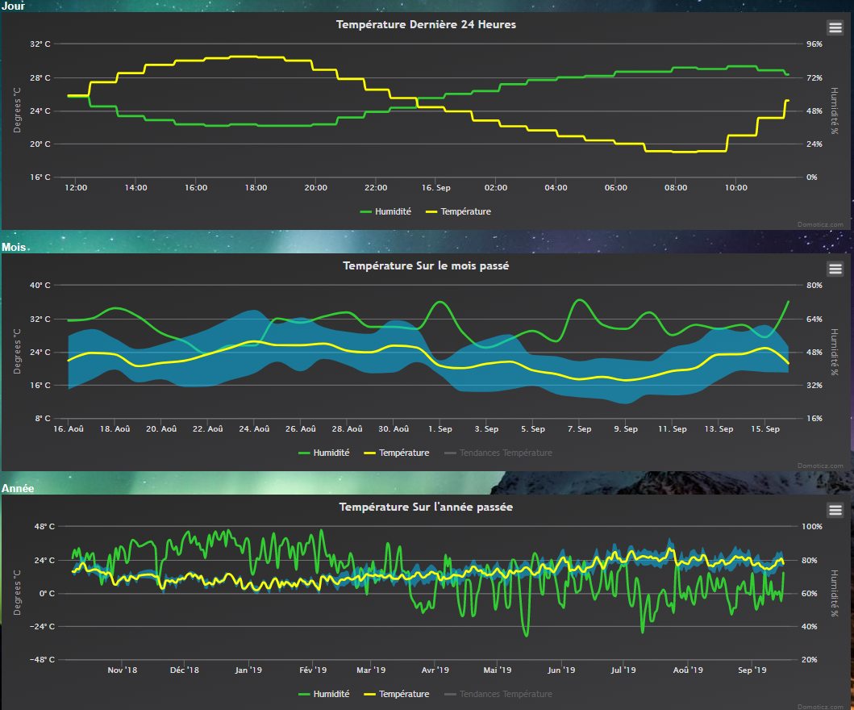
Task: Click the 16. Sep label on the day chart axis
Action: pyautogui.click(x=436, y=188)
